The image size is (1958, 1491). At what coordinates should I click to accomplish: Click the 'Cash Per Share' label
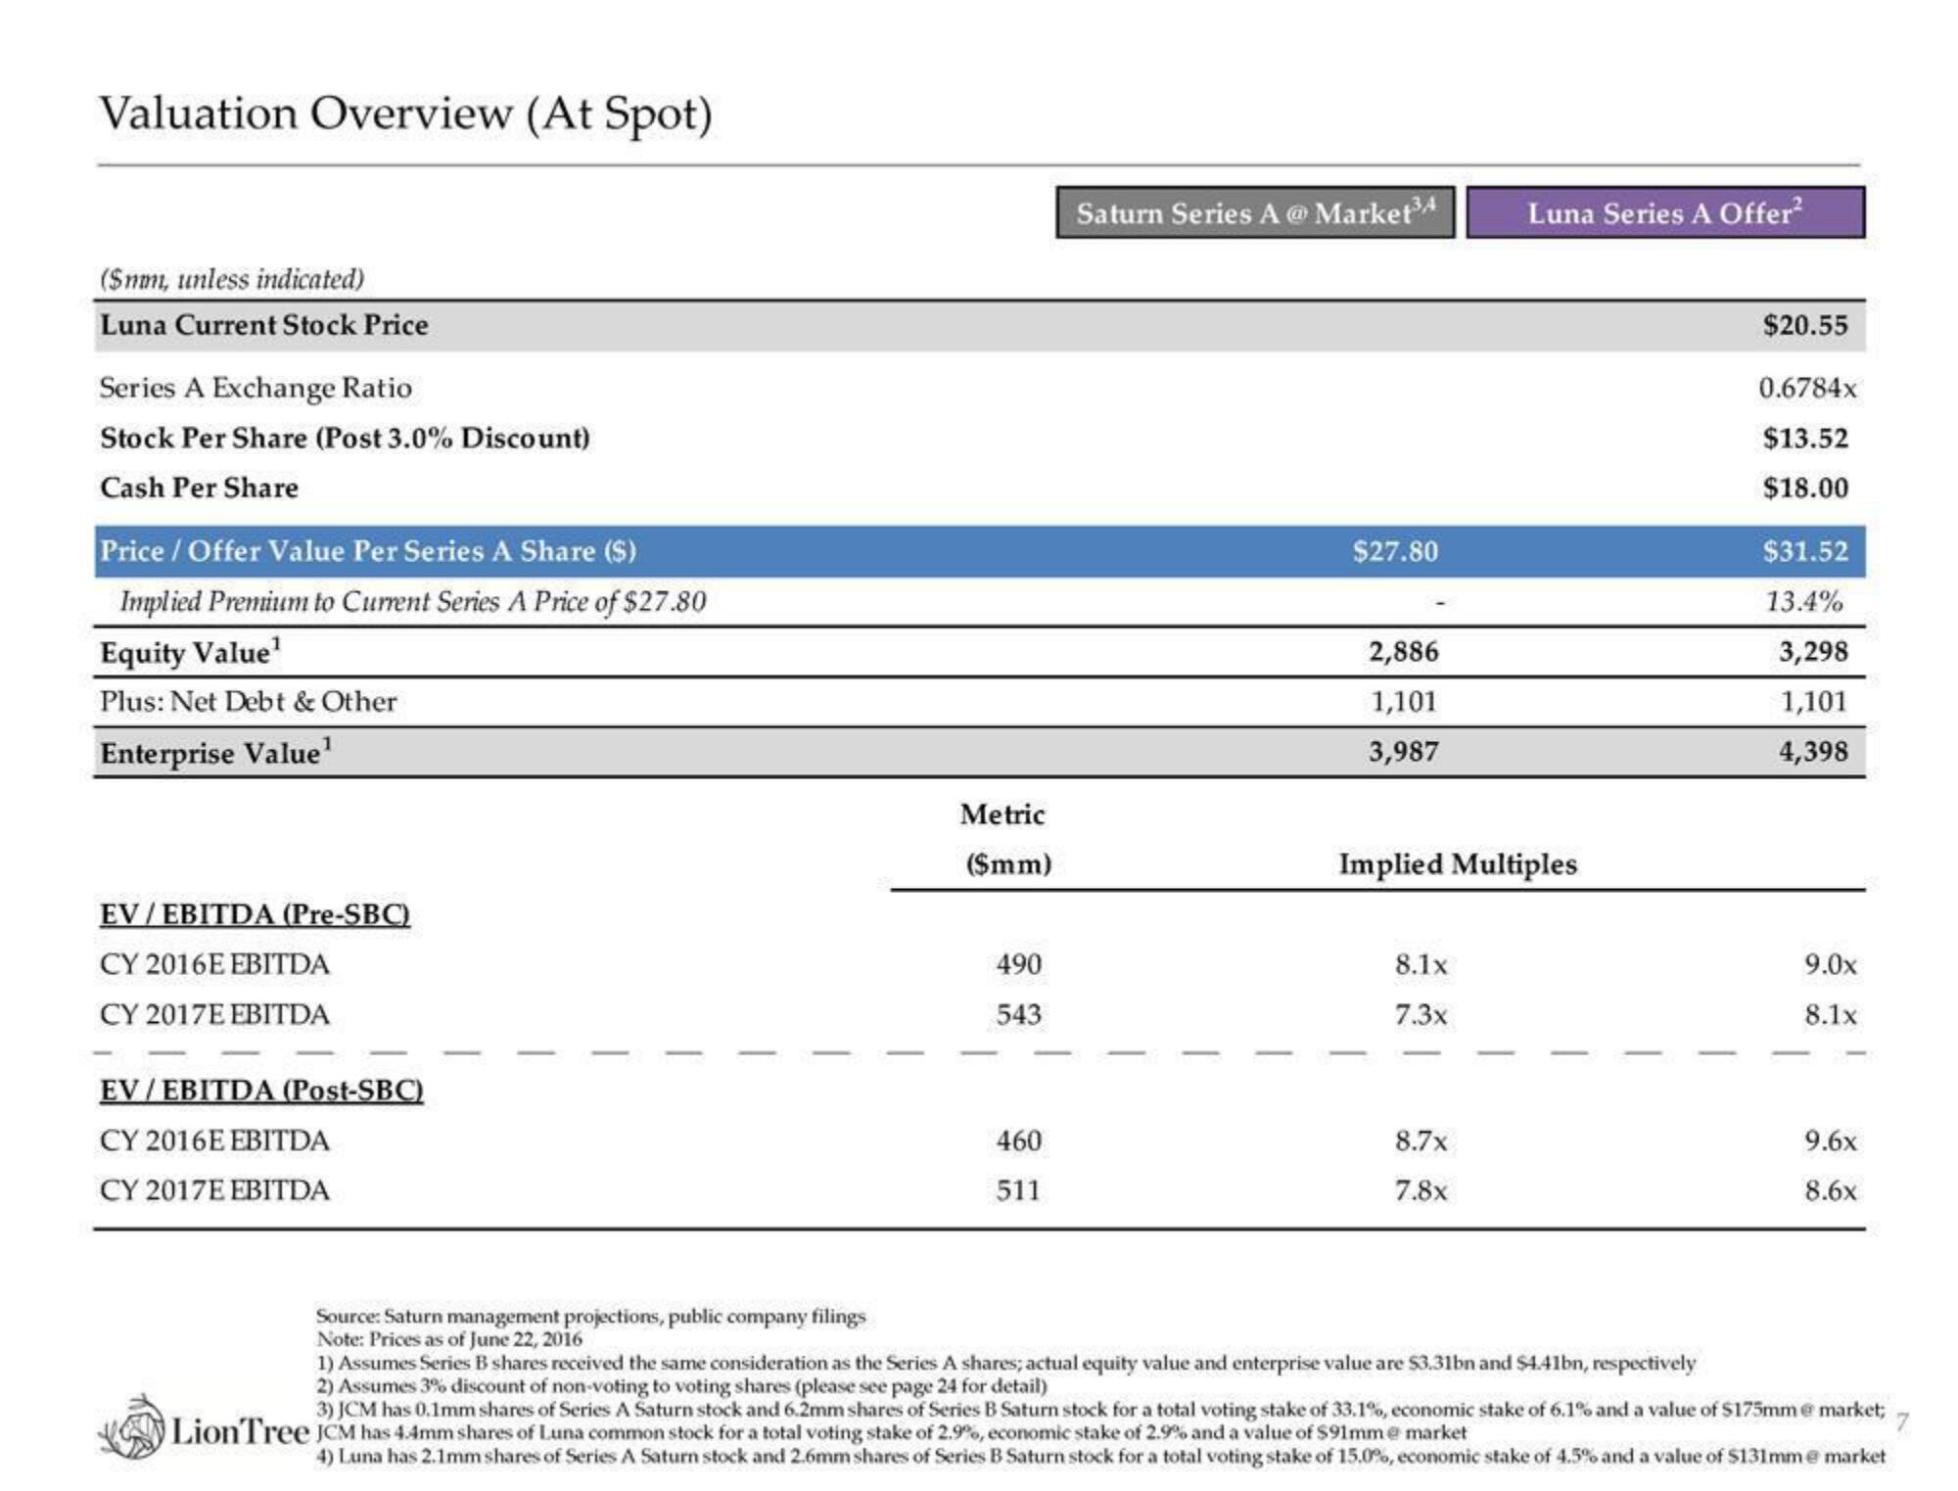click(x=199, y=488)
